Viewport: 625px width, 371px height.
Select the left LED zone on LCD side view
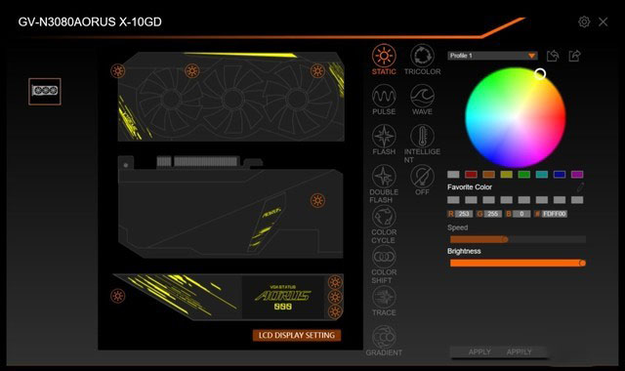[117, 296]
